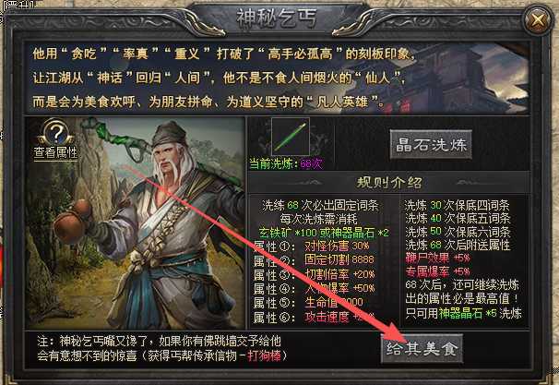Click the 查看属性 label under the icon
Screen dimensions: 559x385
point(55,152)
